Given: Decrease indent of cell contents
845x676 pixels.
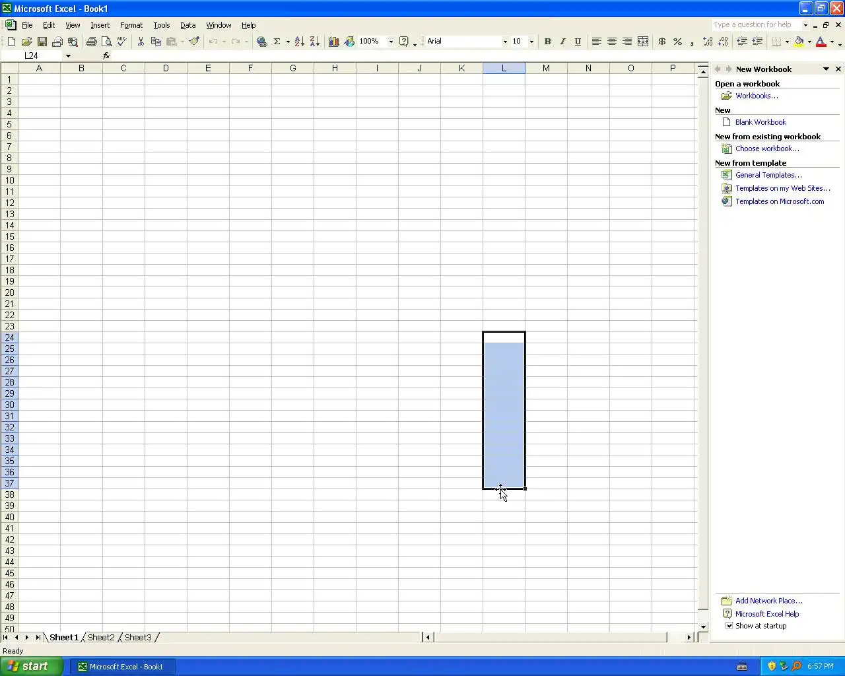Looking at the screenshot, I should coord(742,42).
